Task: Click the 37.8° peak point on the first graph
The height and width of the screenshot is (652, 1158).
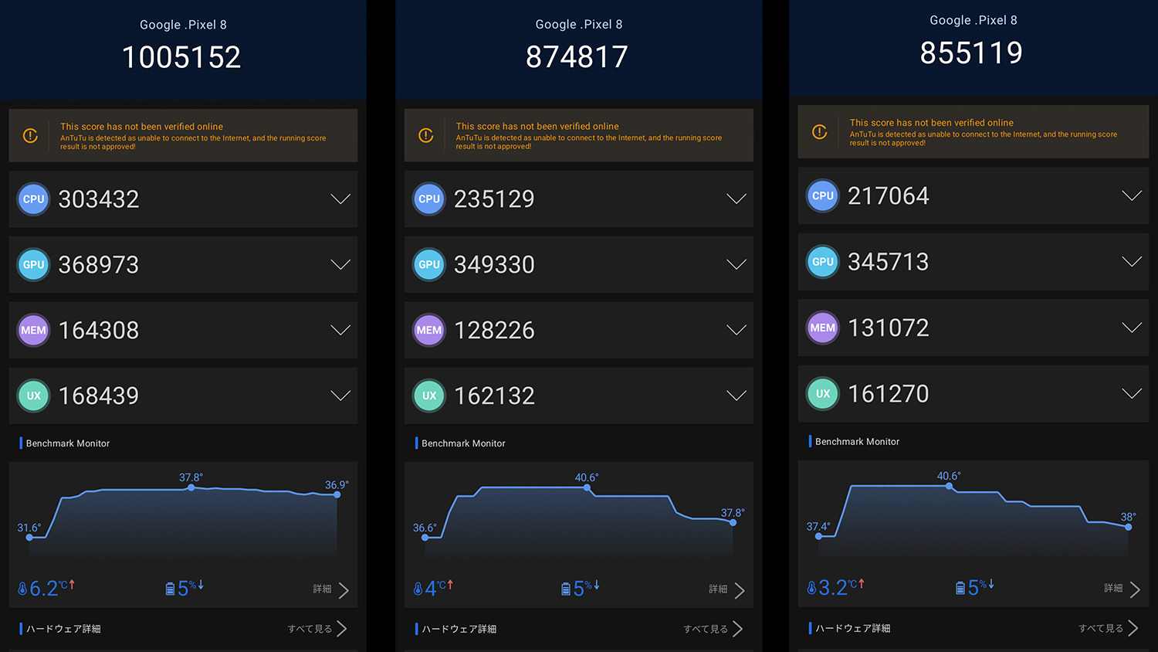Action: (191, 487)
